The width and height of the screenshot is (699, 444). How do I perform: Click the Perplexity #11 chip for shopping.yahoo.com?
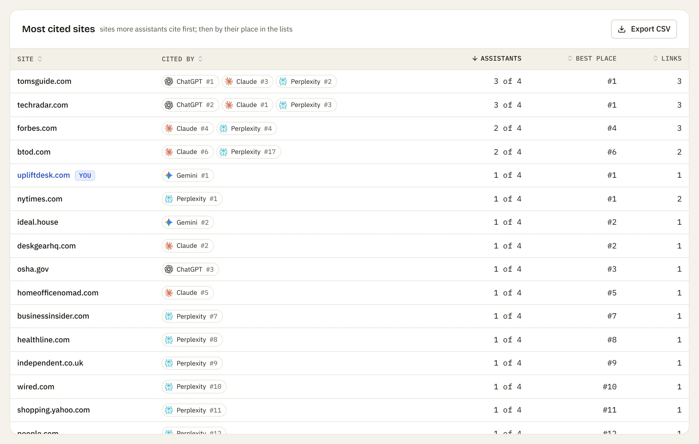[194, 410]
